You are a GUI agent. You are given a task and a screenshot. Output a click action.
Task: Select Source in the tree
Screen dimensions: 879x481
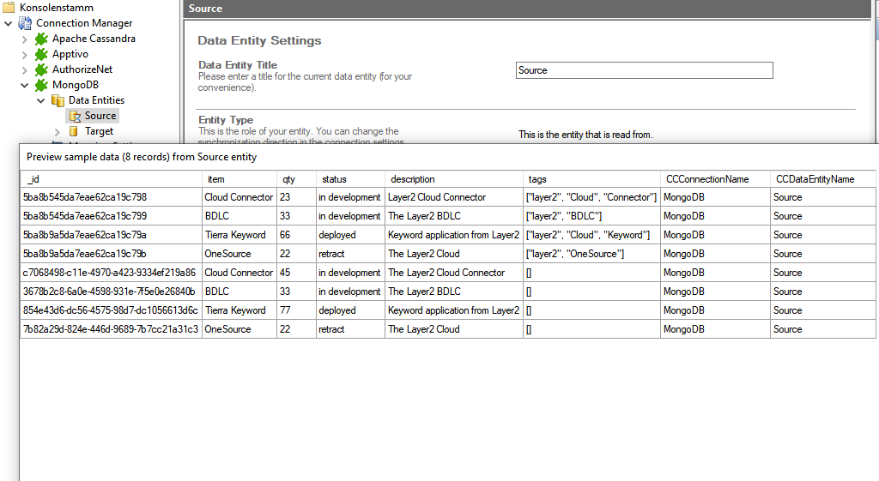pos(100,116)
